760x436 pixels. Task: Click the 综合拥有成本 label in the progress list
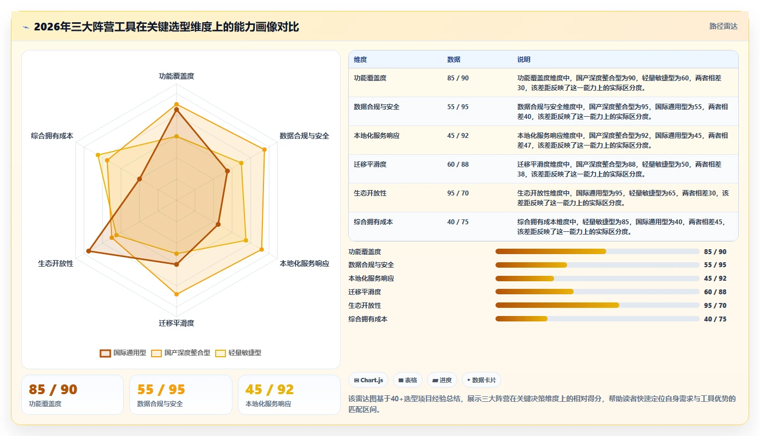pos(368,319)
